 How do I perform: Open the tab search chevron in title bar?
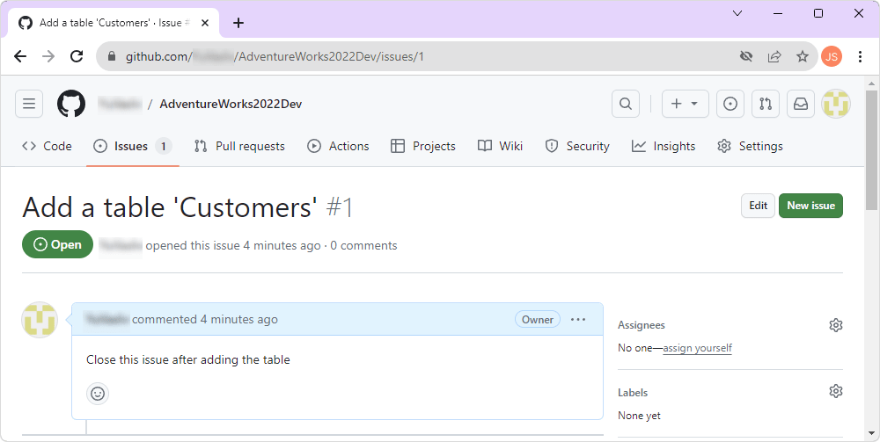[x=737, y=13]
